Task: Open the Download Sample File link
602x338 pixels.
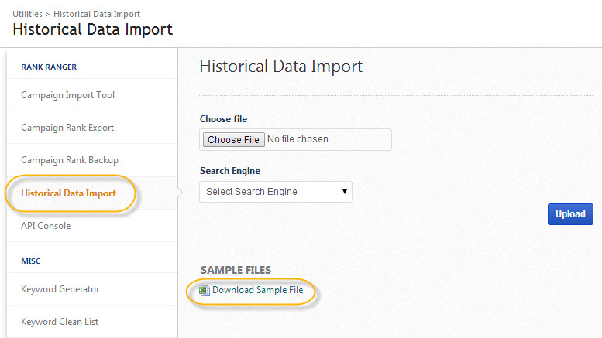Action: point(257,291)
